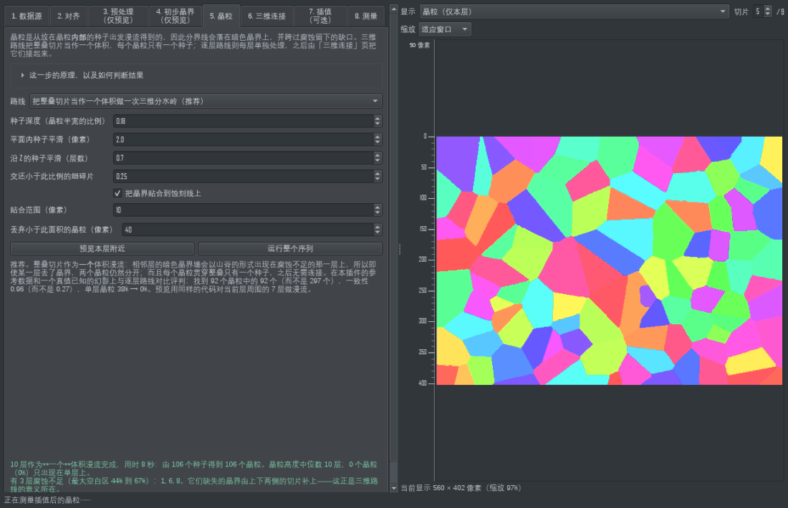Step down the 交还小于此比例的细碎片 value
Viewport: 788px width, 508px height.
[378, 179]
